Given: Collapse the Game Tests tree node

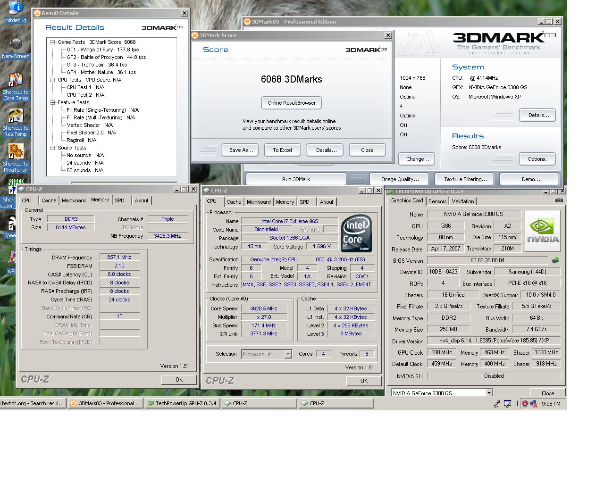Looking at the screenshot, I should tap(53, 42).
